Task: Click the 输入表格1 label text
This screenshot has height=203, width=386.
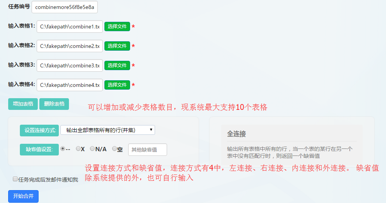Action: [22, 26]
